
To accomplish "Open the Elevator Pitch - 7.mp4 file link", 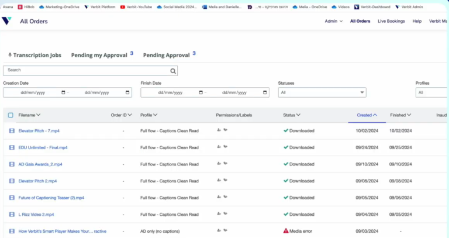I will coord(39,131).
